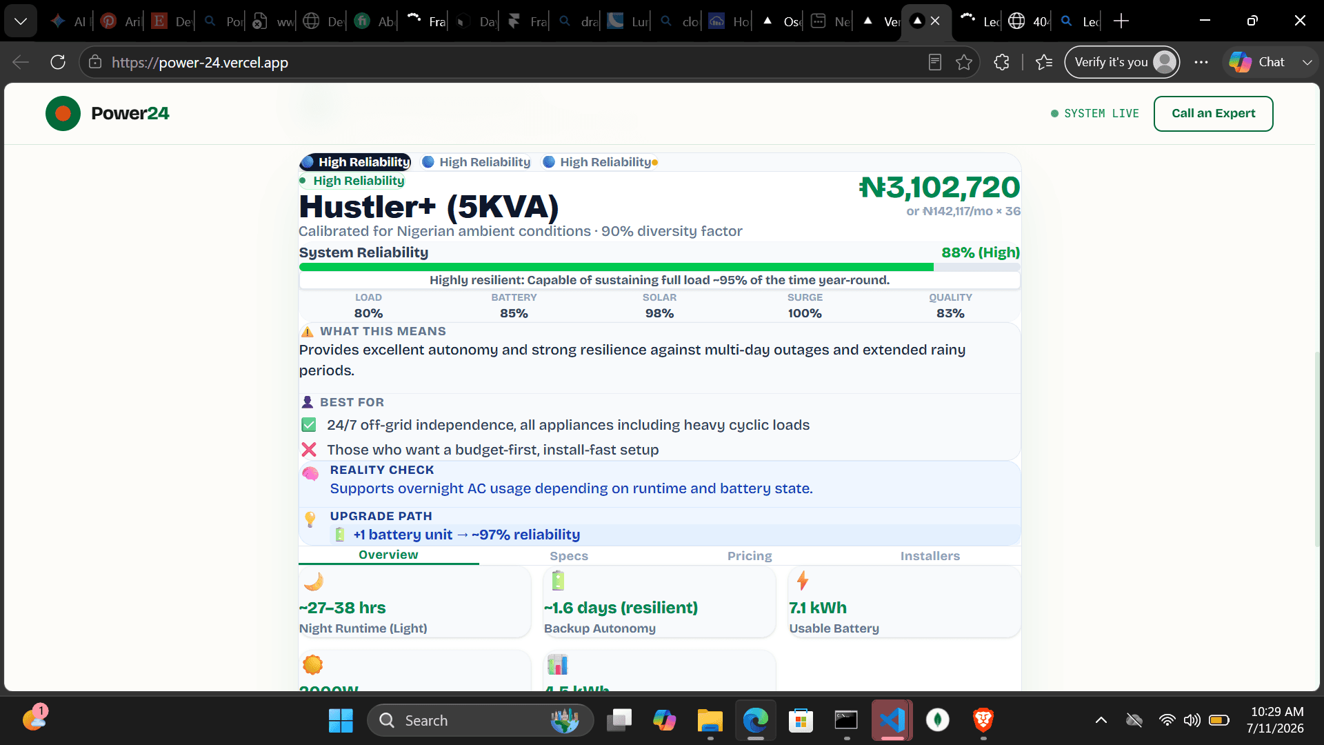Switch to the Pricing tab
The image size is (1324, 745).
point(750,556)
